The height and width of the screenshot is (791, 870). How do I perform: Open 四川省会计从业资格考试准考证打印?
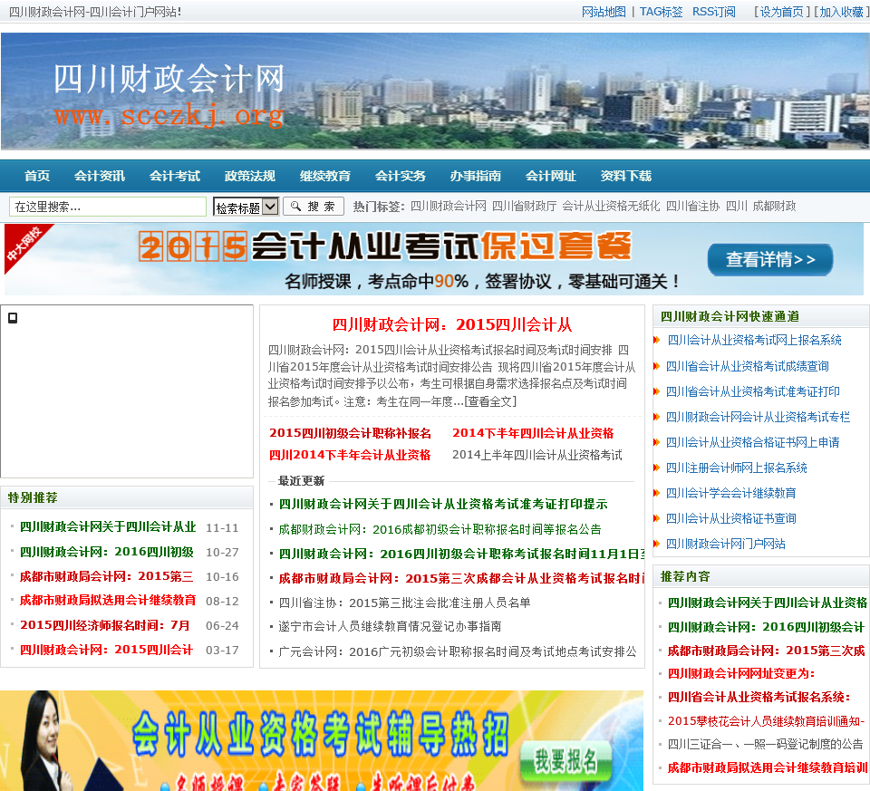pos(753,391)
